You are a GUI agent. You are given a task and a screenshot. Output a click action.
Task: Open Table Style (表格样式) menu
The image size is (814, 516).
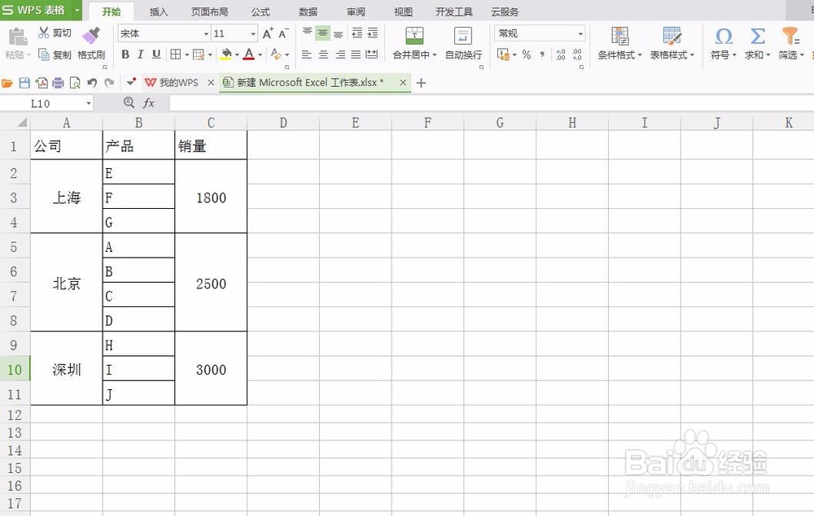point(672,44)
